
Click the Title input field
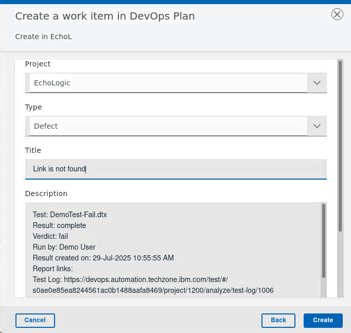(176, 169)
